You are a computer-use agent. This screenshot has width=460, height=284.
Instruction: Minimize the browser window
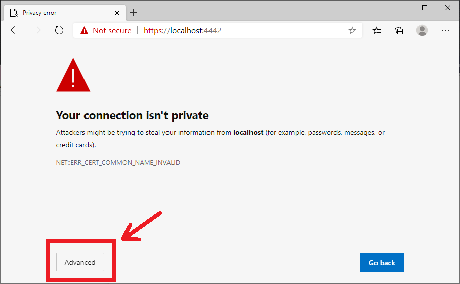[x=401, y=8]
